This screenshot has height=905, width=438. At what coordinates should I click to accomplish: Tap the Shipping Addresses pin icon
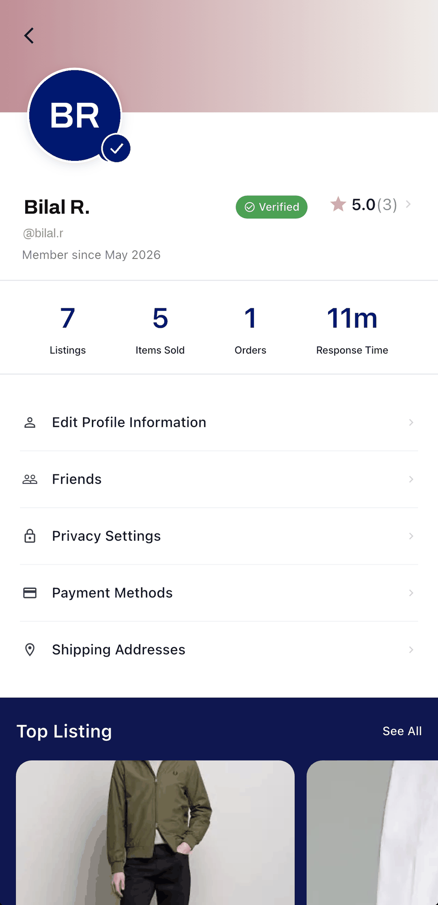(x=30, y=650)
